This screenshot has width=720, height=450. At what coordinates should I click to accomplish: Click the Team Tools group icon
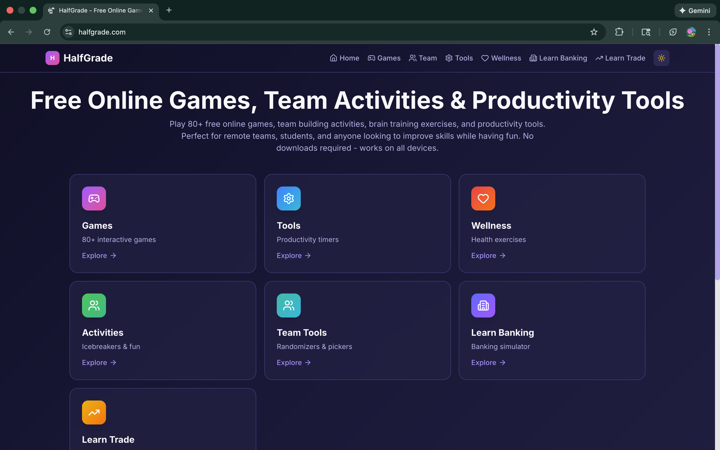point(288,305)
